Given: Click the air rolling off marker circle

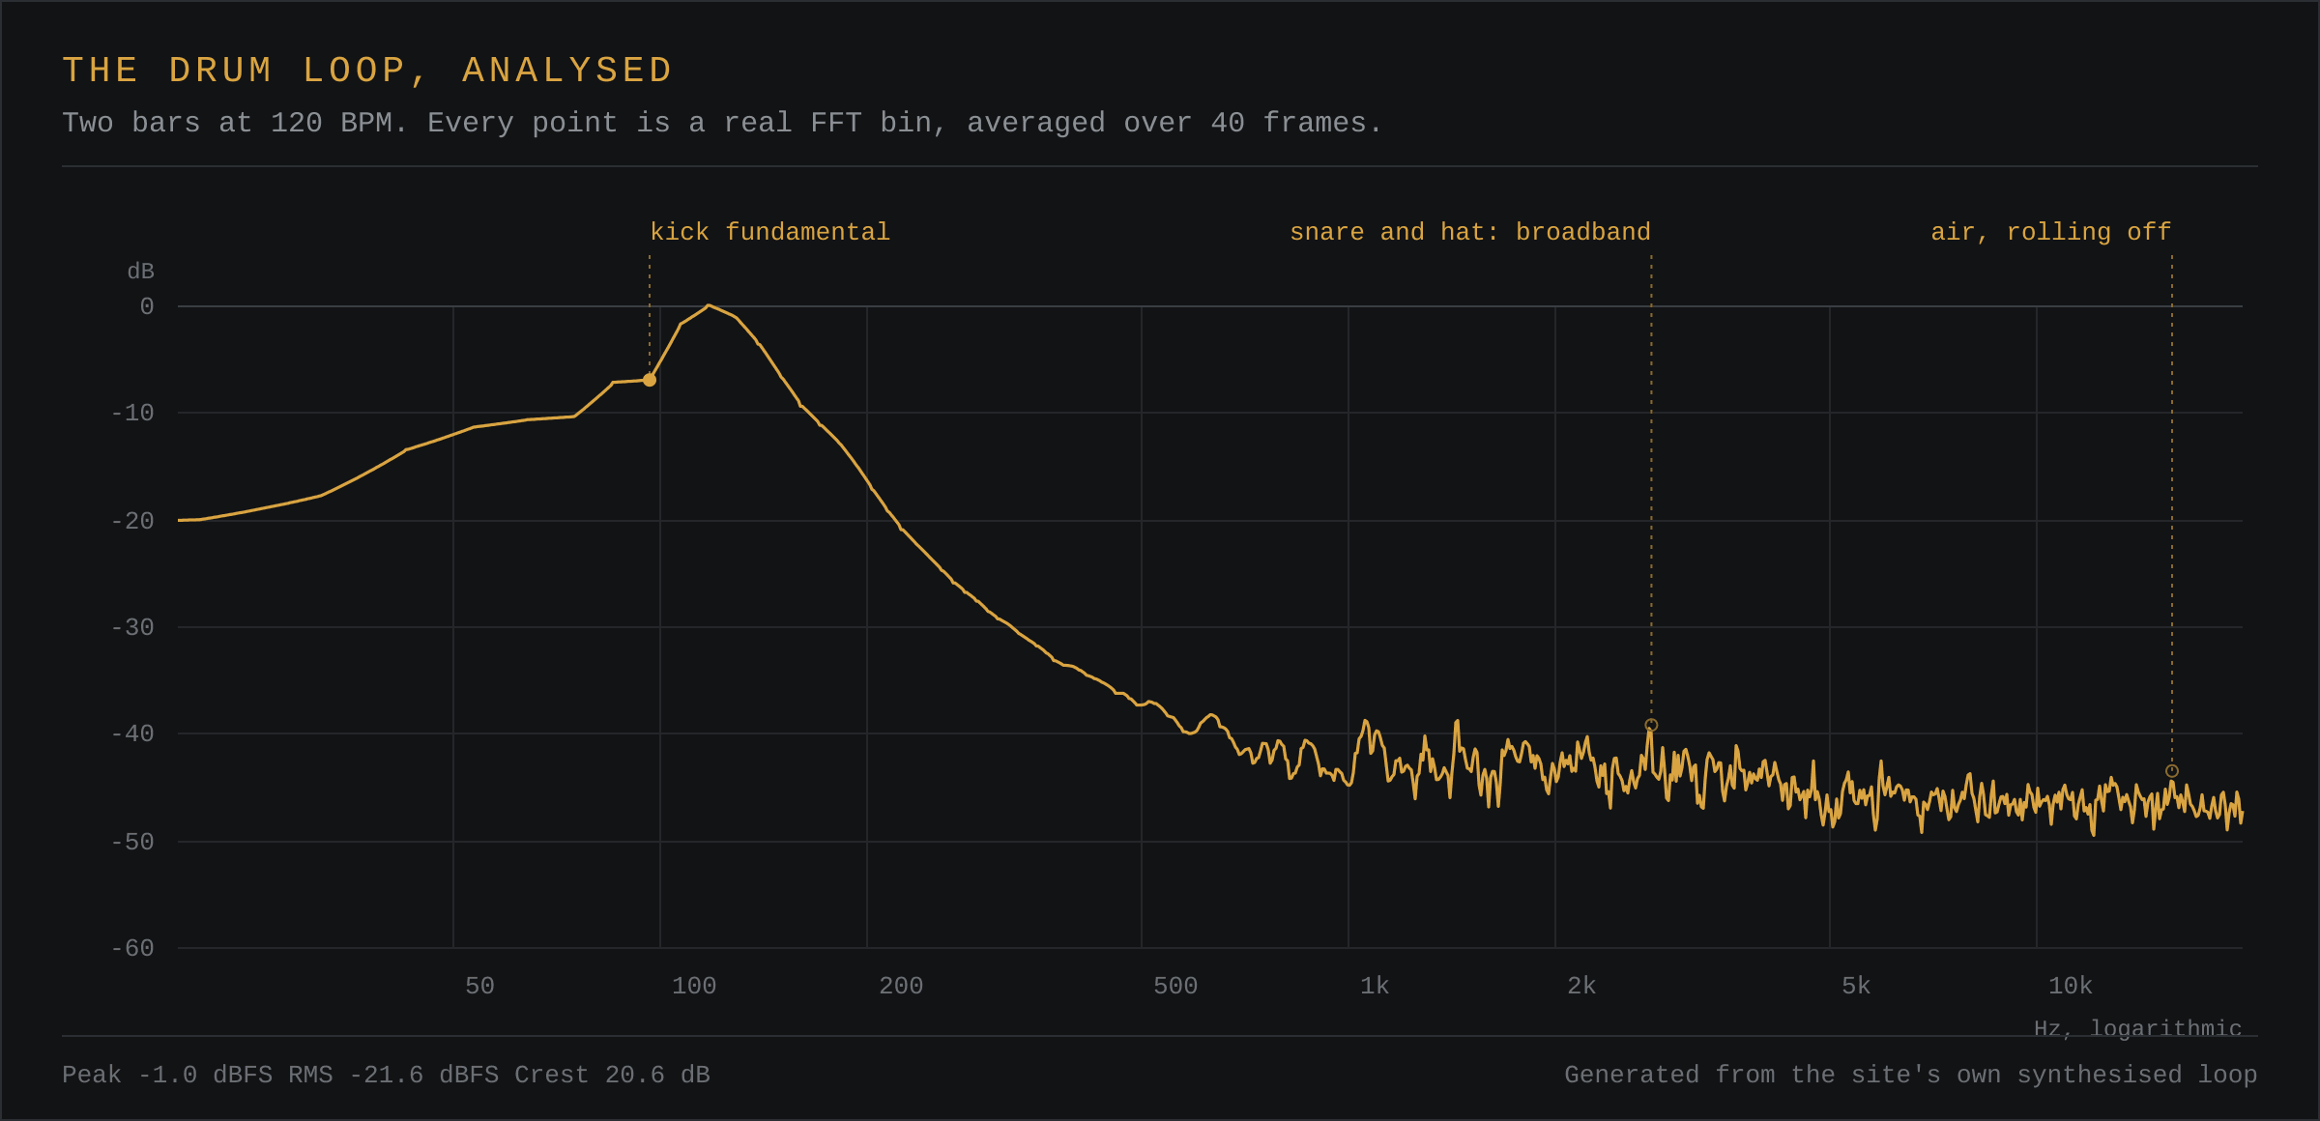Looking at the screenshot, I should 2172,771.
